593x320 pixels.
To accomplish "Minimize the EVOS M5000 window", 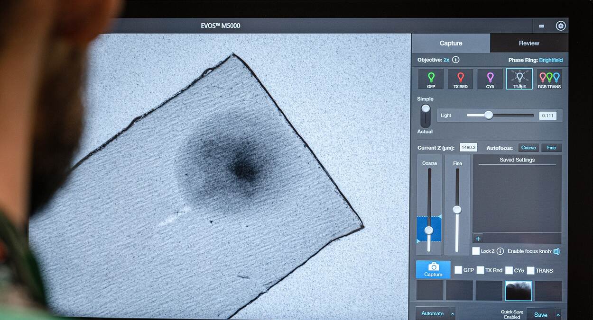I will coord(541,26).
